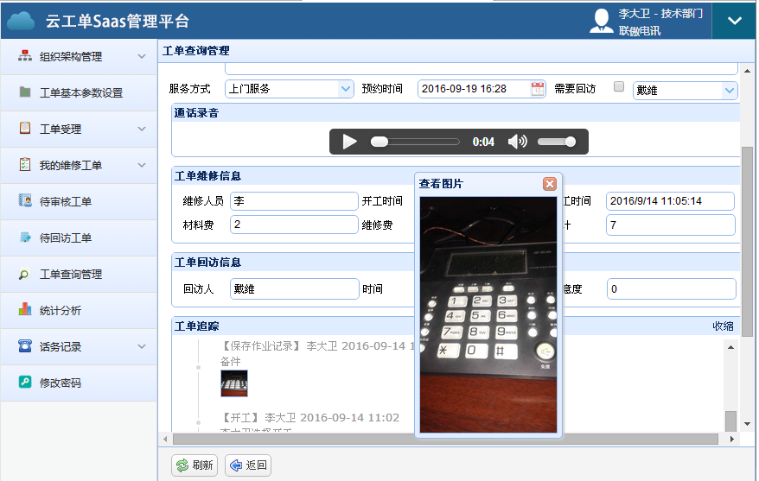Viewport: 759px width, 481px height.
Task: Click the 刷新 button
Action: 195,465
